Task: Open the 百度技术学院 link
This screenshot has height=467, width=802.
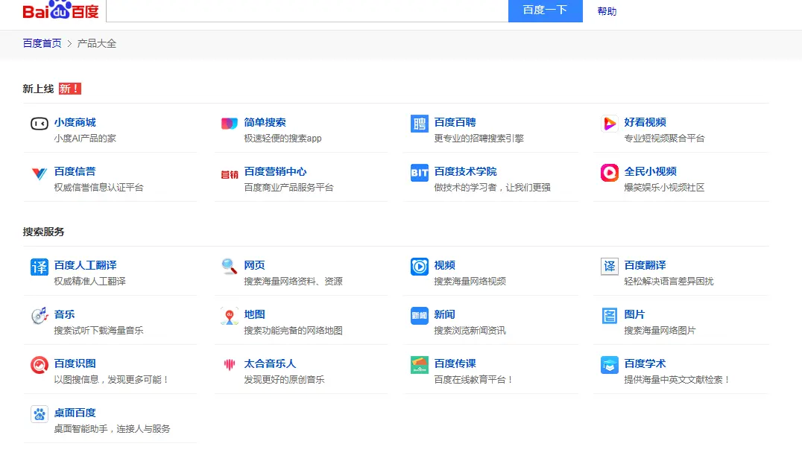Action: click(x=465, y=171)
